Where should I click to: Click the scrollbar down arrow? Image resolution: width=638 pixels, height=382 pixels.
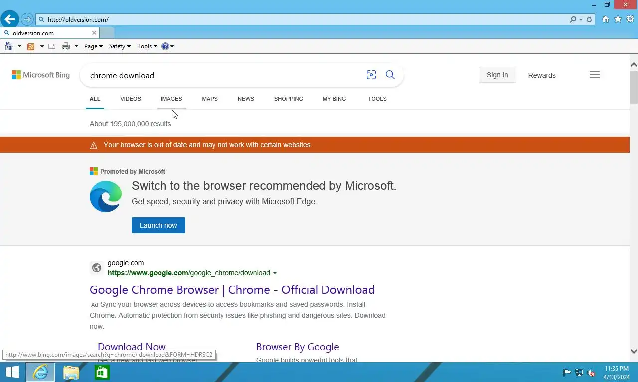point(634,352)
